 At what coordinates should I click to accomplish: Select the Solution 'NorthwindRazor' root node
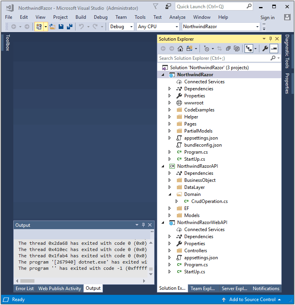click(209, 68)
